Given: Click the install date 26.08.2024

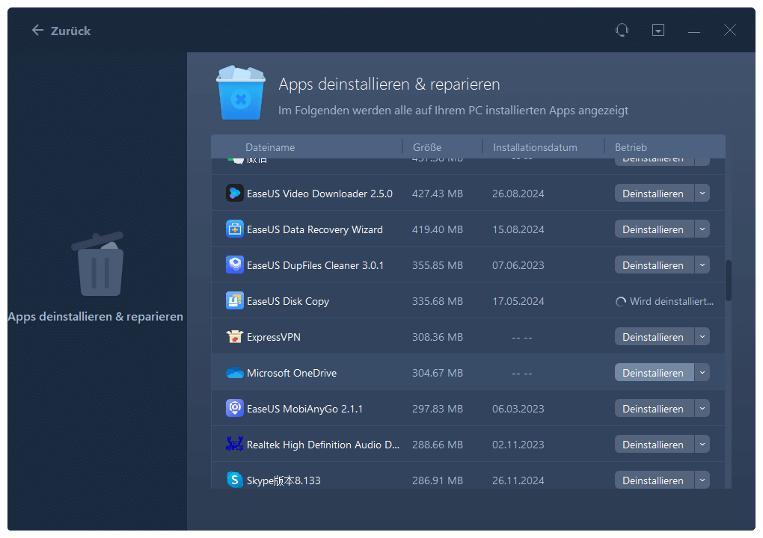Looking at the screenshot, I should [x=518, y=194].
